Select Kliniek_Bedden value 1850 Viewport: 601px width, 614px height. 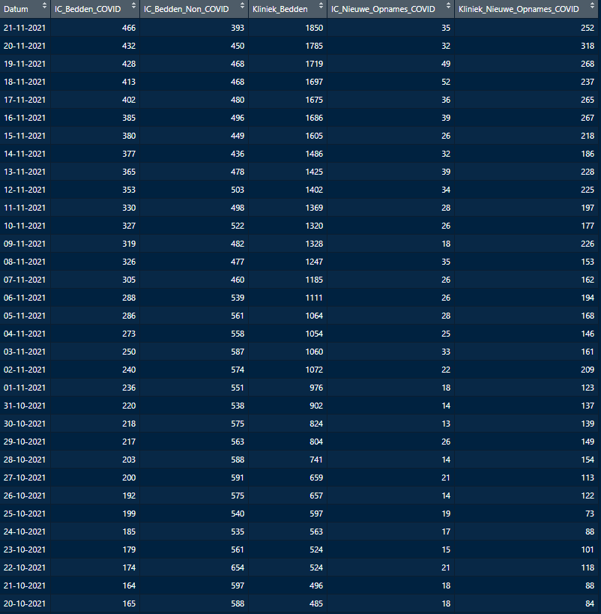pyautogui.click(x=314, y=28)
